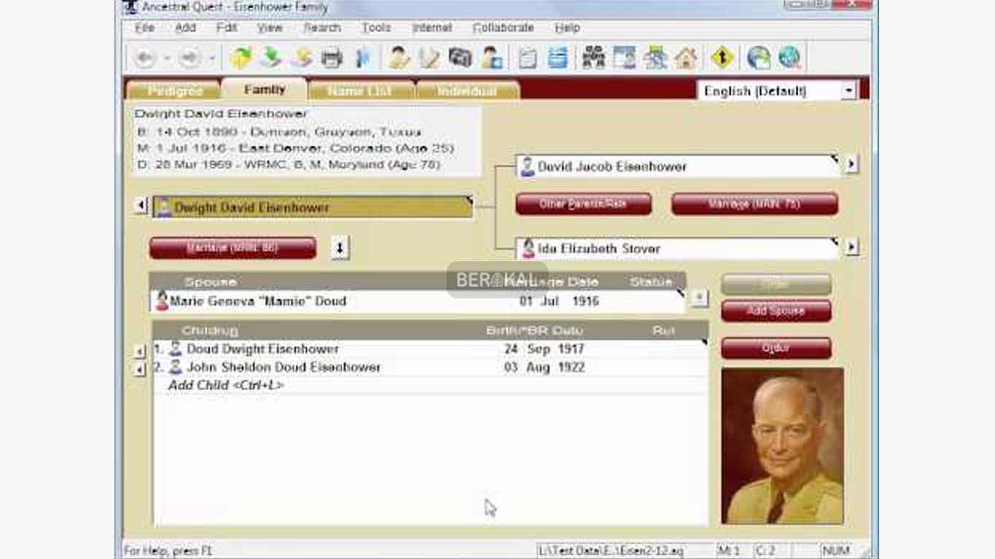This screenshot has width=995, height=559.
Task: Click the Forward navigation arrow in toolbar
Action: [x=189, y=58]
